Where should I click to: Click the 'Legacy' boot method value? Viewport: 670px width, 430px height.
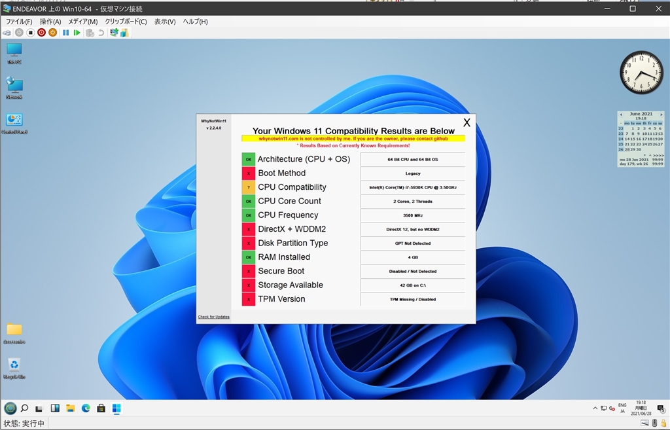tap(413, 173)
